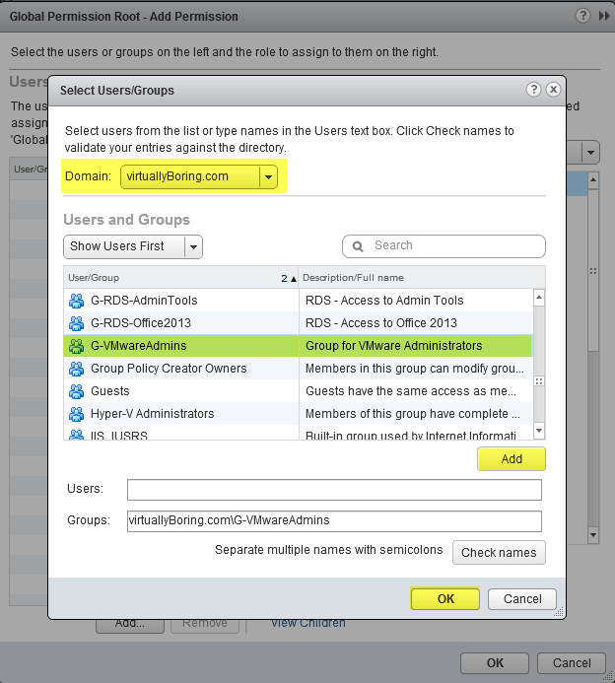Viewport: 615px width, 683px height.
Task: Click the G-VMwareAdmins group icon
Action: 77,346
